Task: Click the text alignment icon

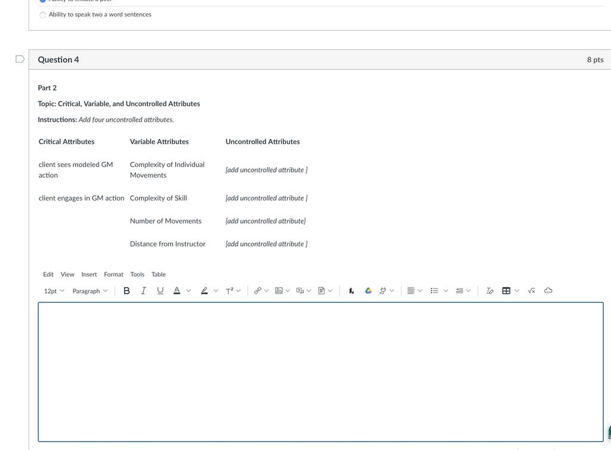Action: pos(411,291)
